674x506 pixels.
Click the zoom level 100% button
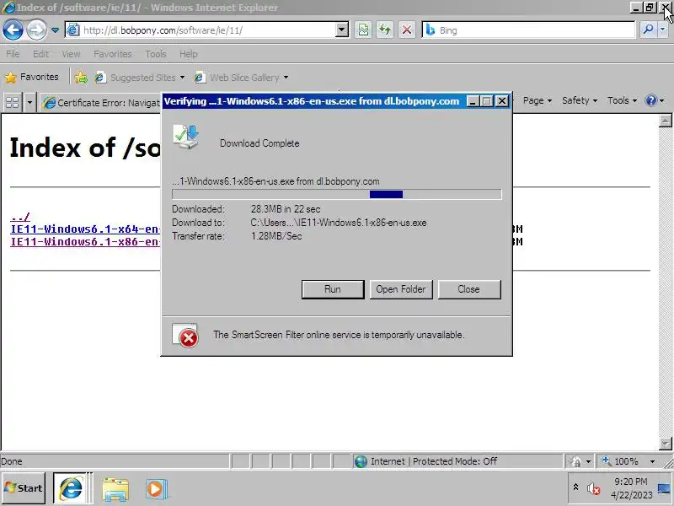[621, 461]
